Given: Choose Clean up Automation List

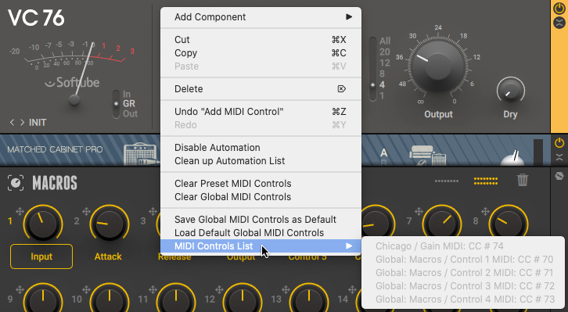Looking at the screenshot, I should click(261, 161).
